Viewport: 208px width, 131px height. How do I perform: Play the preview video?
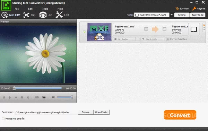coord(10,97)
